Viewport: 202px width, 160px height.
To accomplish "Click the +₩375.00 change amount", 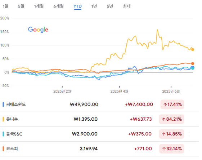I will pos(140,134).
